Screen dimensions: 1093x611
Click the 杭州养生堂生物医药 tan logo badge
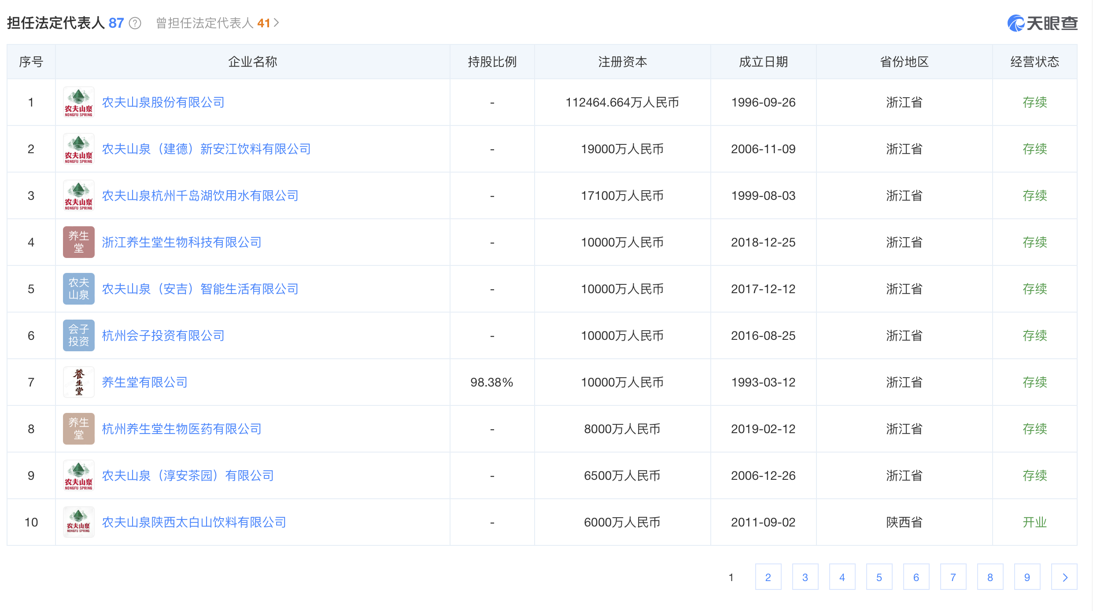click(78, 429)
